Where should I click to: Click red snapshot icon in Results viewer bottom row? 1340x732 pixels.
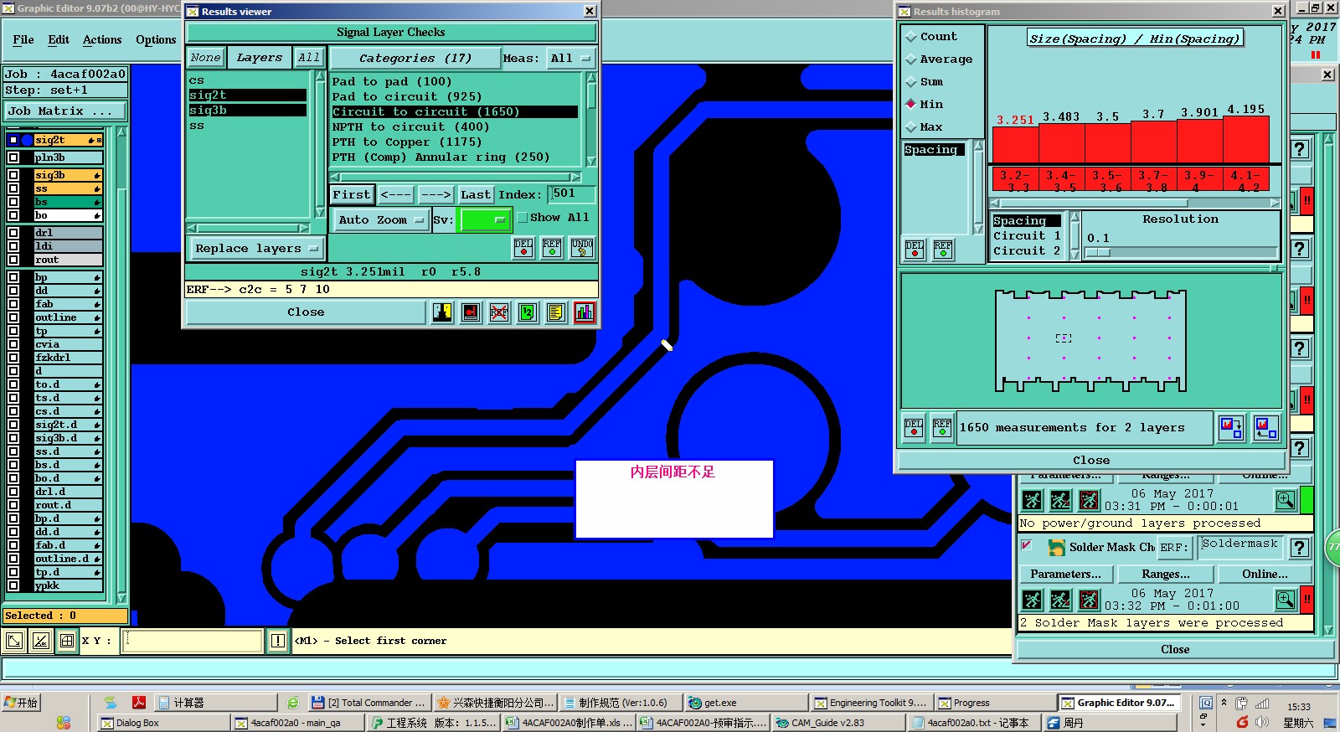click(x=471, y=312)
